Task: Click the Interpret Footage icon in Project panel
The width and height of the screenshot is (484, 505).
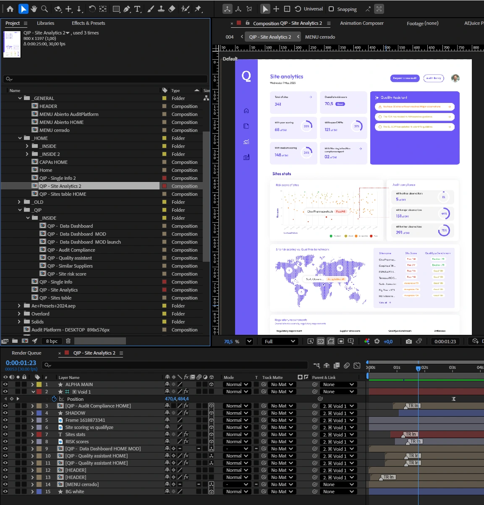Action: (5, 341)
